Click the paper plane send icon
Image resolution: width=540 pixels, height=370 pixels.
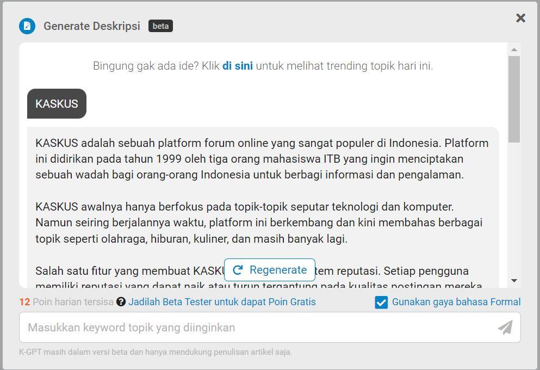pos(505,327)
